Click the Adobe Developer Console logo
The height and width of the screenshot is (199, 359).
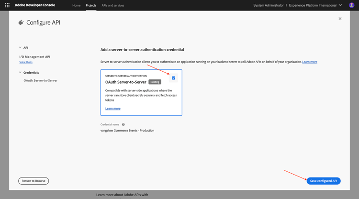pos(35,5)
